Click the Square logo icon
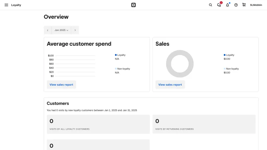 (133, 5)
